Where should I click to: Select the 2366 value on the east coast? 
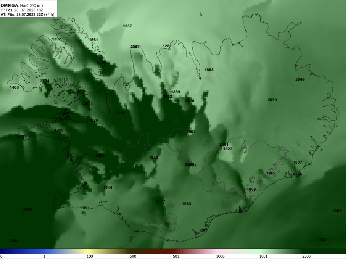tap(298, 174)
